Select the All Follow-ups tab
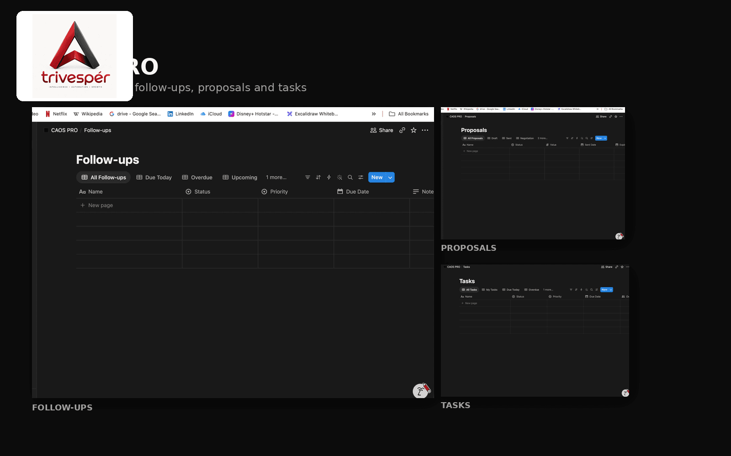This screenshot has height=456, width=731. [x=104, y=177]
